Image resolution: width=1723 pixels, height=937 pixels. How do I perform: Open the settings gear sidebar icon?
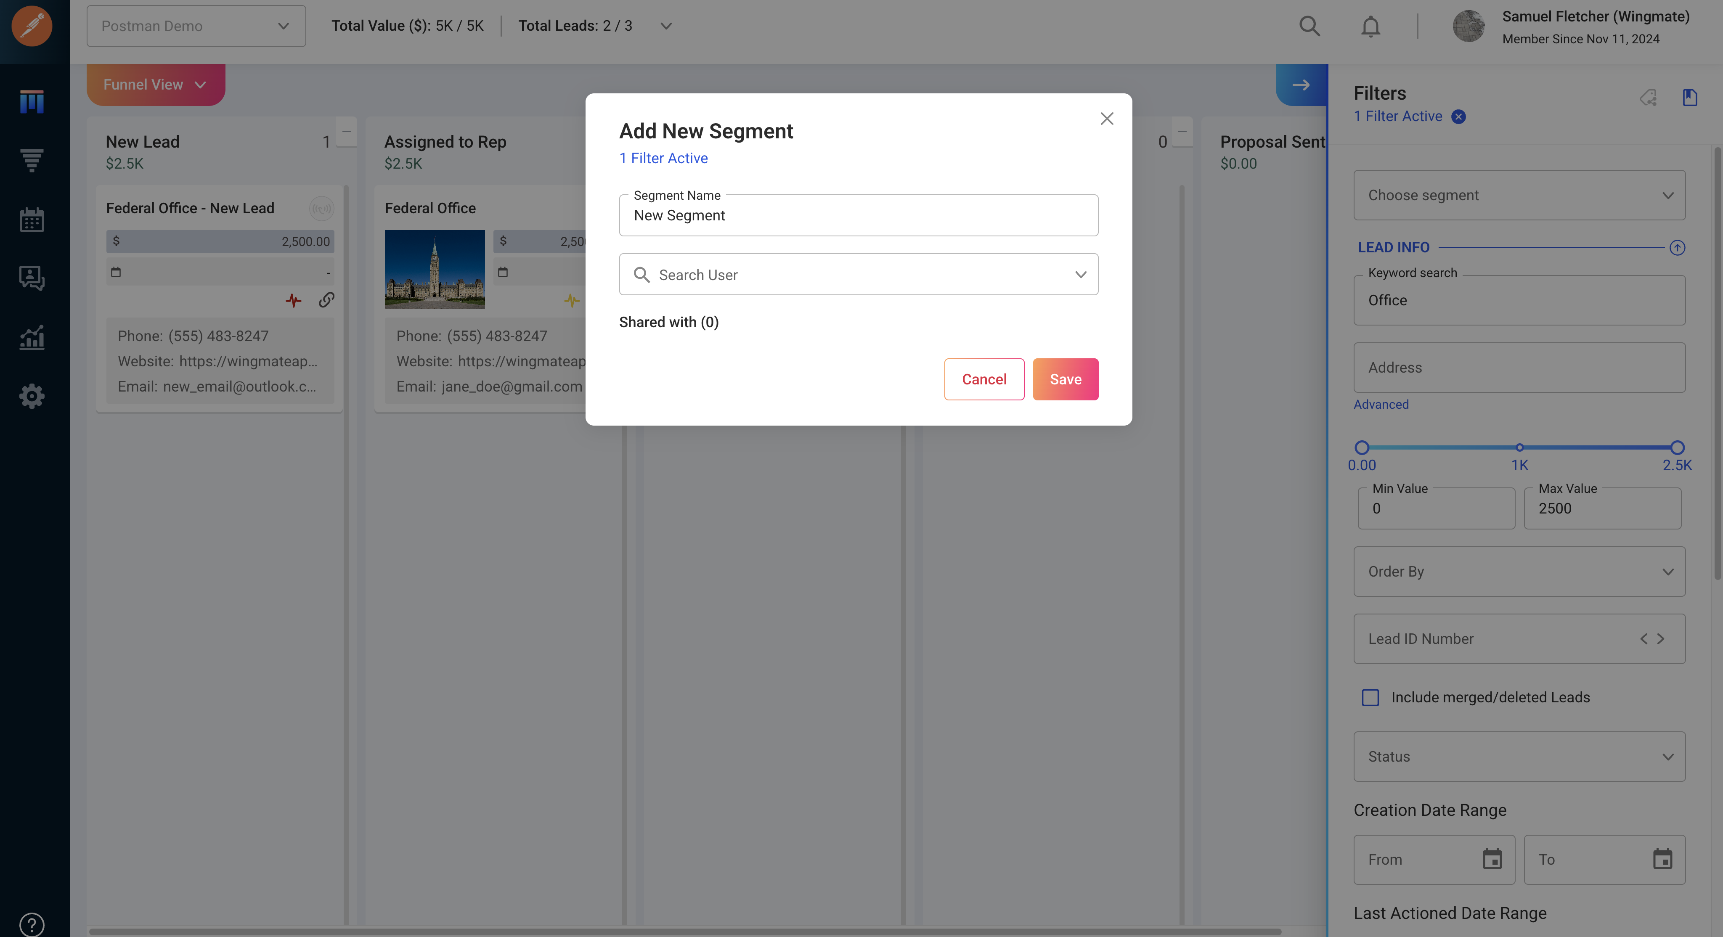point(32,396)
